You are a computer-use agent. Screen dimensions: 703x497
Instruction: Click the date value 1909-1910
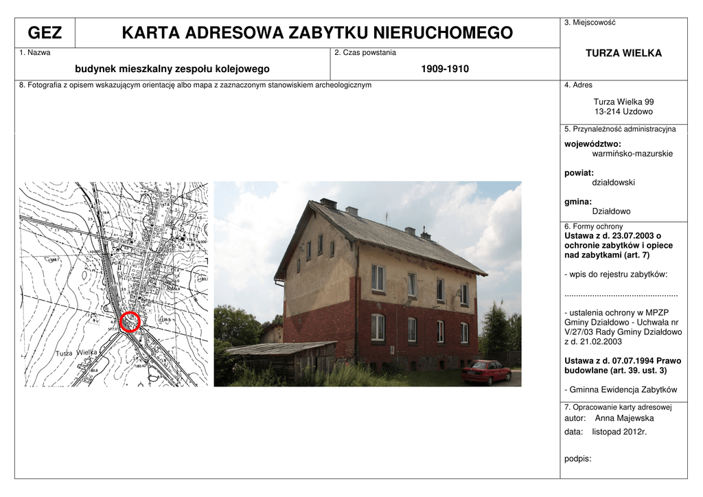(444, 69)
